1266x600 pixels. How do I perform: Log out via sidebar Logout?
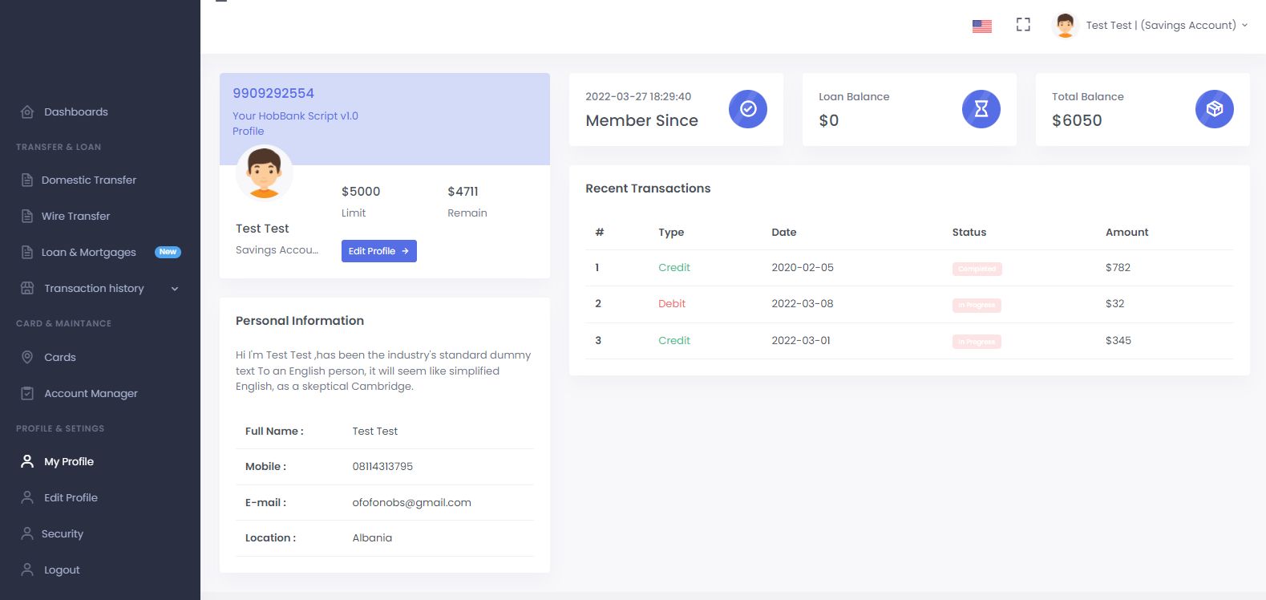62,570
